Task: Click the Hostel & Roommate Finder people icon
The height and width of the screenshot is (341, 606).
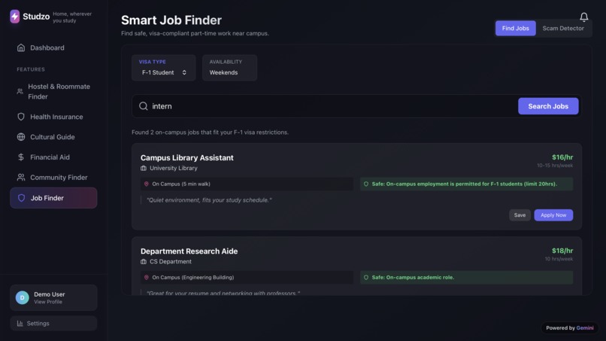Action: tap(20, 91)
